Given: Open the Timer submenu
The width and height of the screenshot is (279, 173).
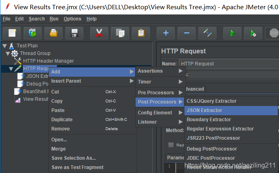Looking at the screenshot, I should point(160,82).
